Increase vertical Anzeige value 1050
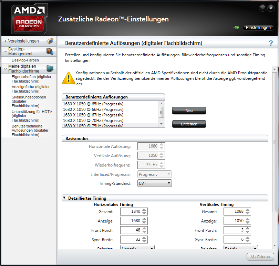This screenshot has width=279, height=266. 248,219
